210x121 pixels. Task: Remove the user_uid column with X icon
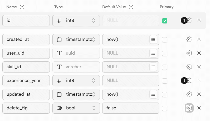point(199,53)
